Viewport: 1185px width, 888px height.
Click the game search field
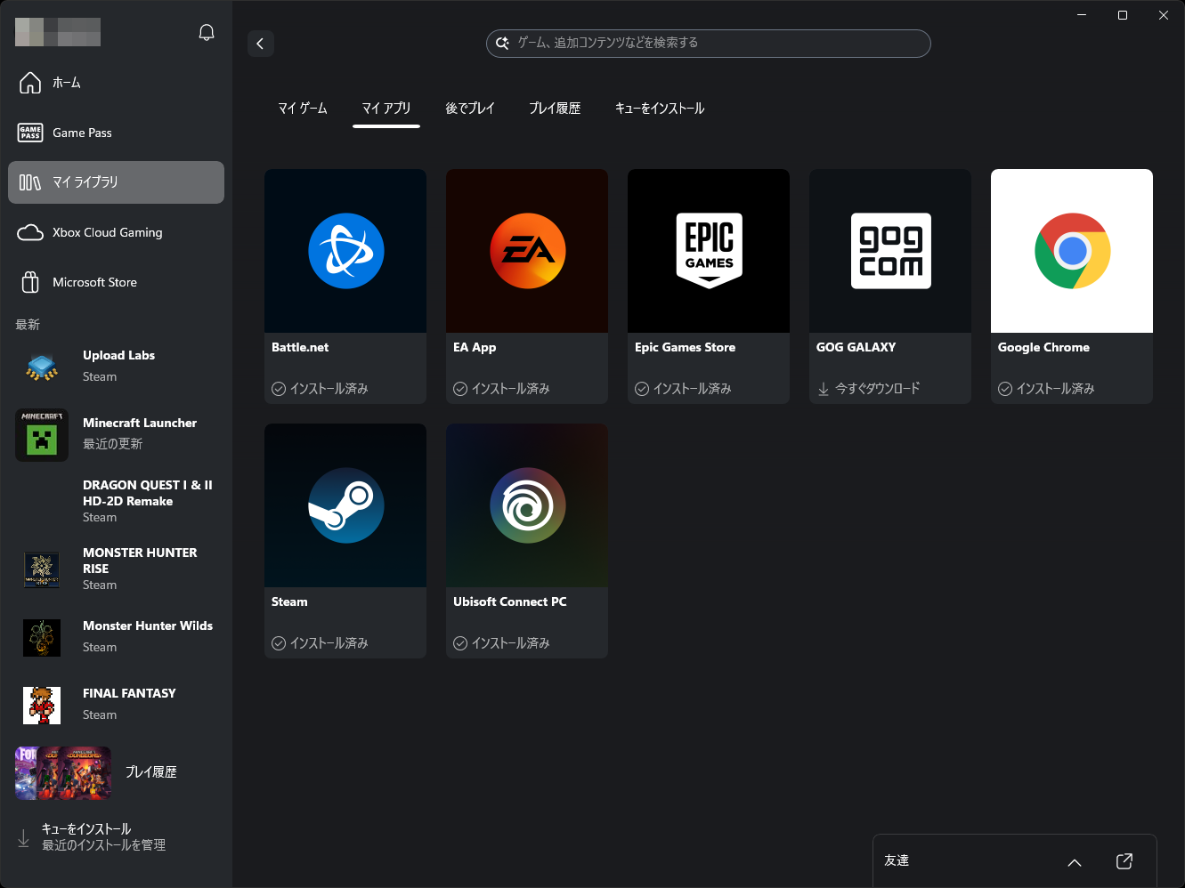[x=708, y=43]
